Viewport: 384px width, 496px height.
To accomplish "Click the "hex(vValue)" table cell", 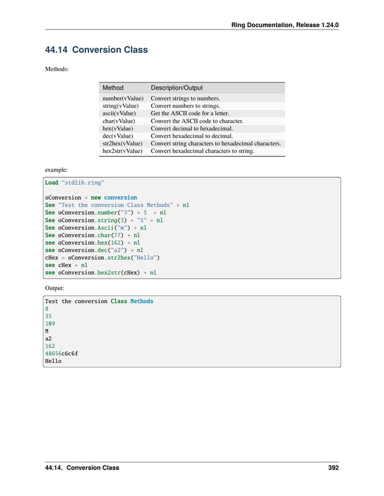I will click(118, 129).
